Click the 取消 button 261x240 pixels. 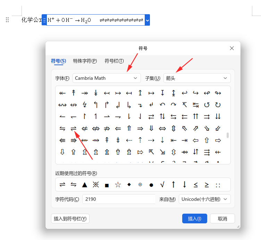click(x=222, y=218)
